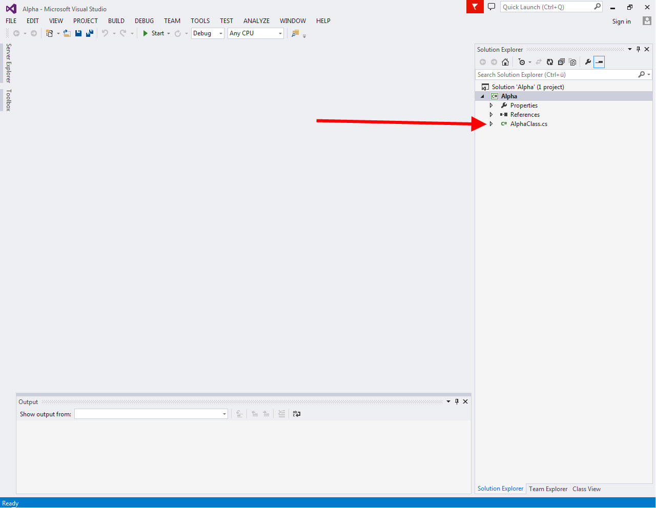Click the Save All double-floppy icon

[x=90, y=33]
